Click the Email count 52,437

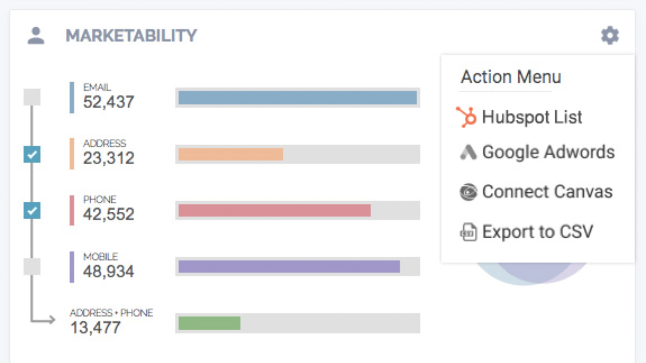point(108,102)
